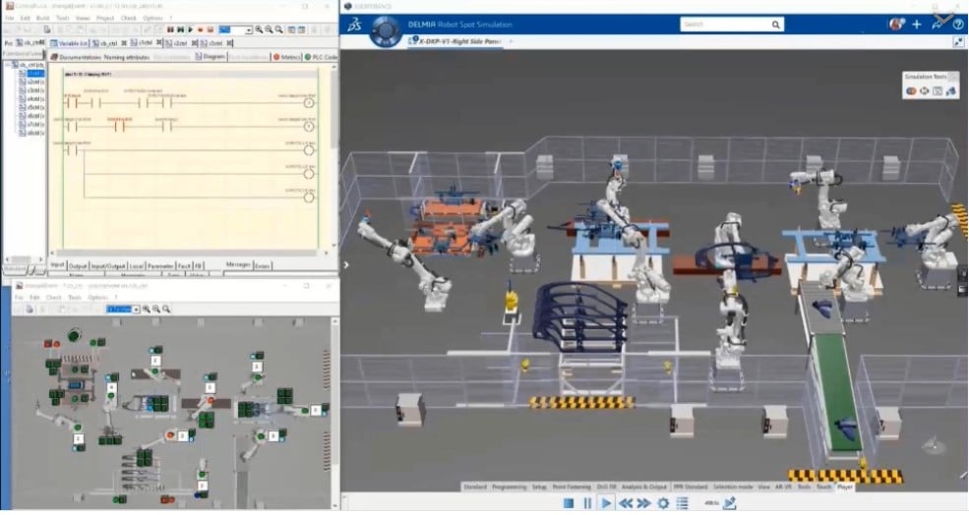969x515 pixels.
Task: Open the help question mark in DELMIA
Action: click(x=958, y=25)
